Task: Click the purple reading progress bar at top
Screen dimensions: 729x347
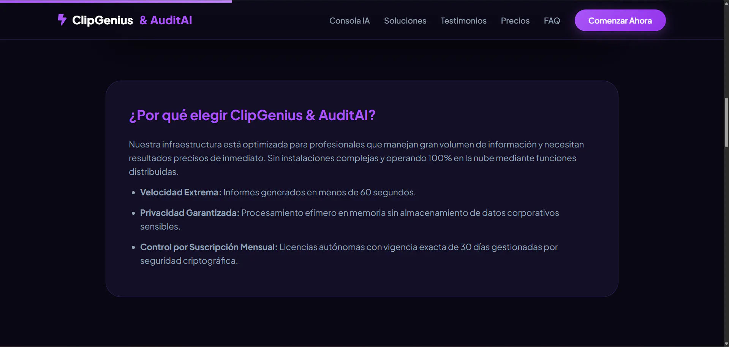Action: point(116,1)
